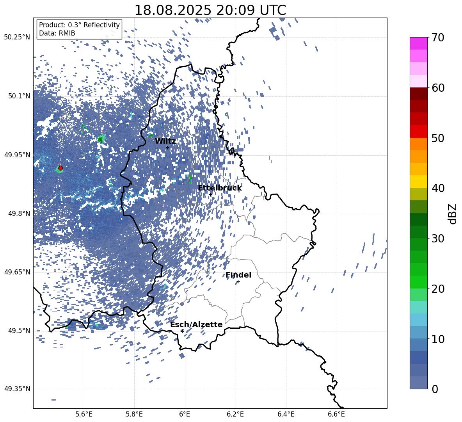Click the Product: 0.3° Reflectivity text
Image resolution: width=462 pixels, height=422 pixels.
79,25
